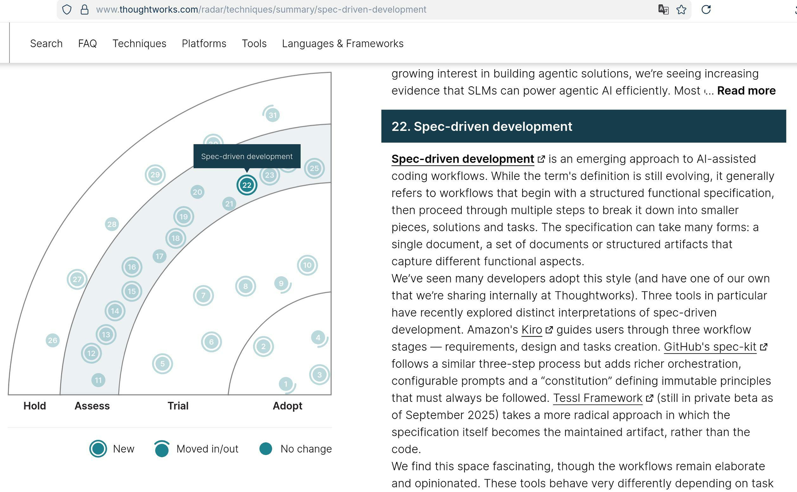Select radar blip 15
This screenshot has width=797, height=492.
click(x=132, y=291)
